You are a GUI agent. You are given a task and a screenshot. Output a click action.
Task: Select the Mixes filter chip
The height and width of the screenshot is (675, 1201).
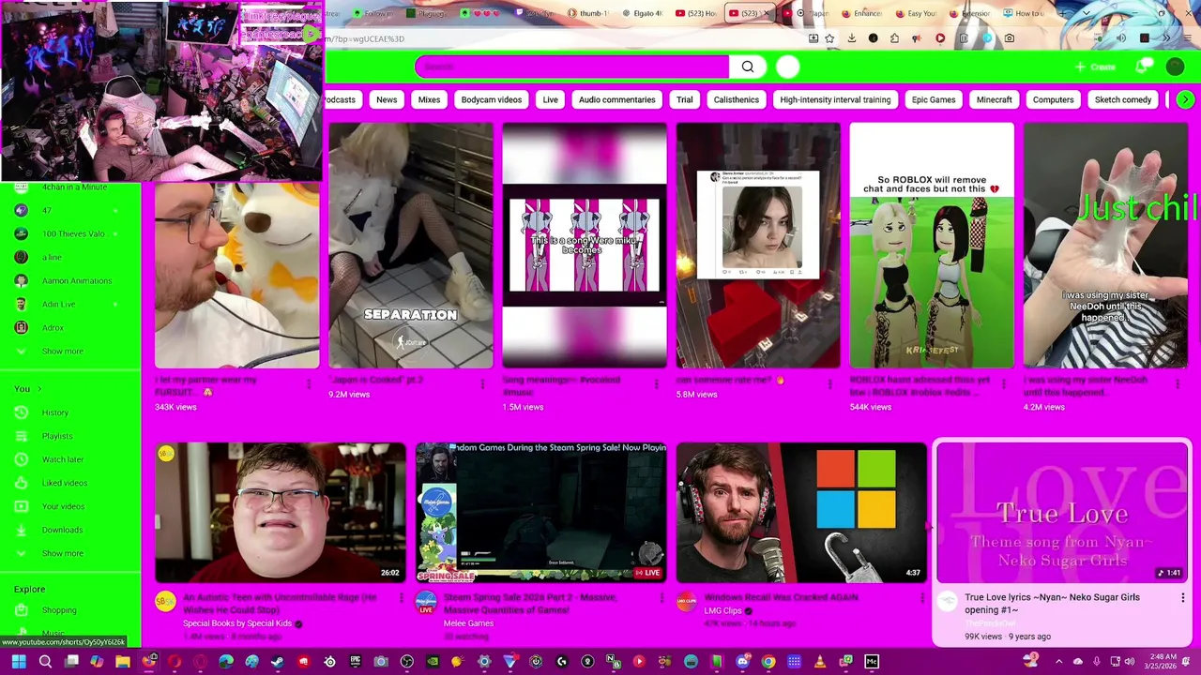[429, 99]
